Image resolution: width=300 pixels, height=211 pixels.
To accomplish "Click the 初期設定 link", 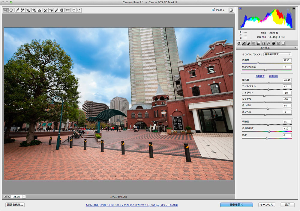I will [274, 76].
